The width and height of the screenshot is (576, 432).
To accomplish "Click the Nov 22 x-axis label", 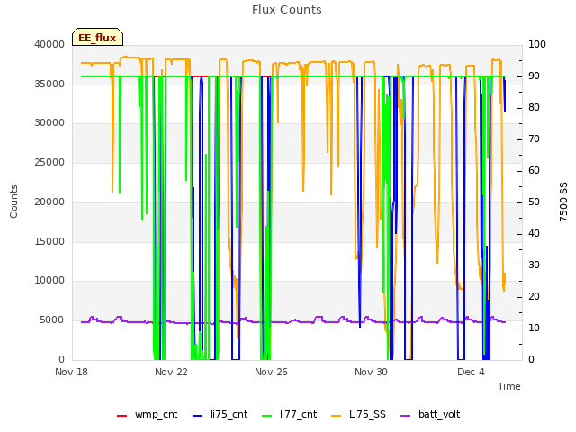I will 171,372.
